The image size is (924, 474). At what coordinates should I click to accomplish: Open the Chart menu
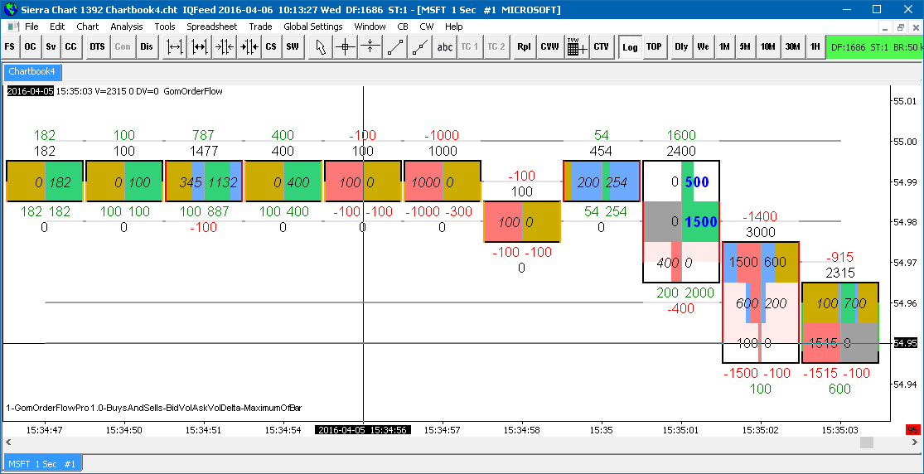[88, 27]
